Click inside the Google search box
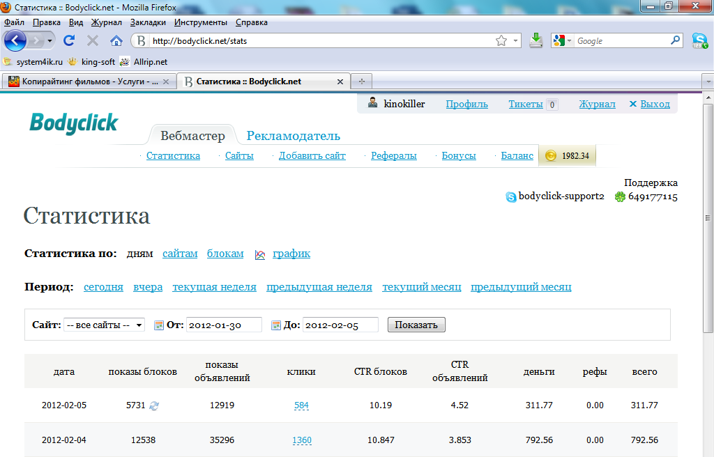The width and height of the screenshot is (714, 457). click(621, 41)
